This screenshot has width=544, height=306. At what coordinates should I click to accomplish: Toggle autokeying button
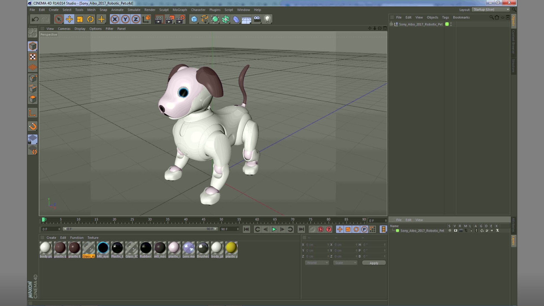(320, 229)
